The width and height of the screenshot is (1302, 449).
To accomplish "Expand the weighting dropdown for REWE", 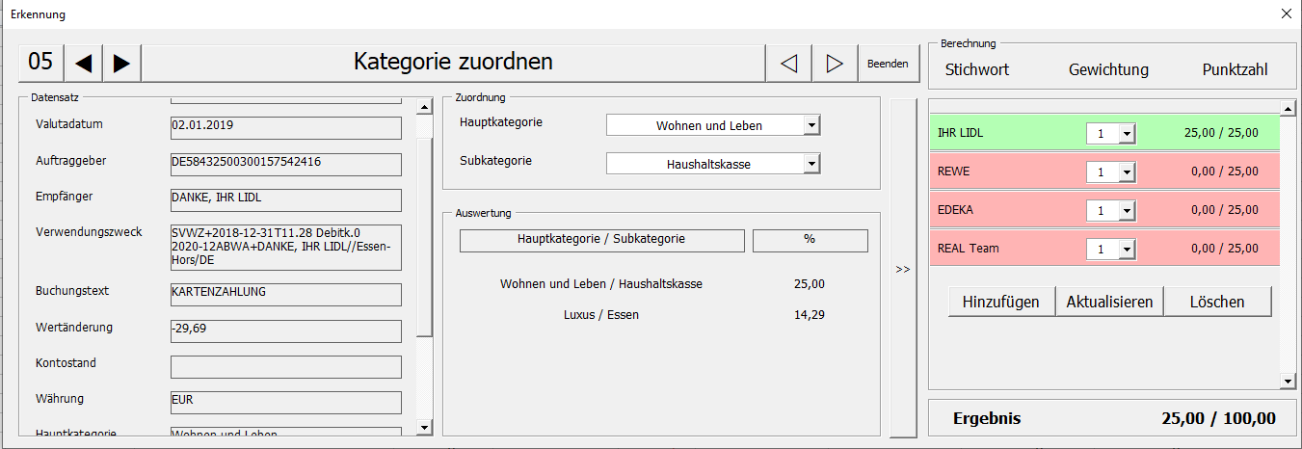I will 1127,172.
